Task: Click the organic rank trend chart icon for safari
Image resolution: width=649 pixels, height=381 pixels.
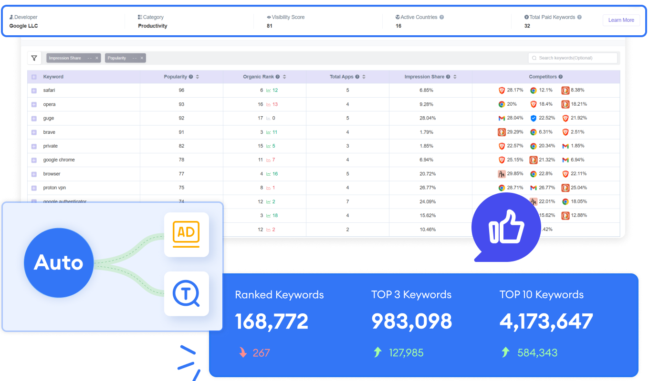Action: [269, 90]
